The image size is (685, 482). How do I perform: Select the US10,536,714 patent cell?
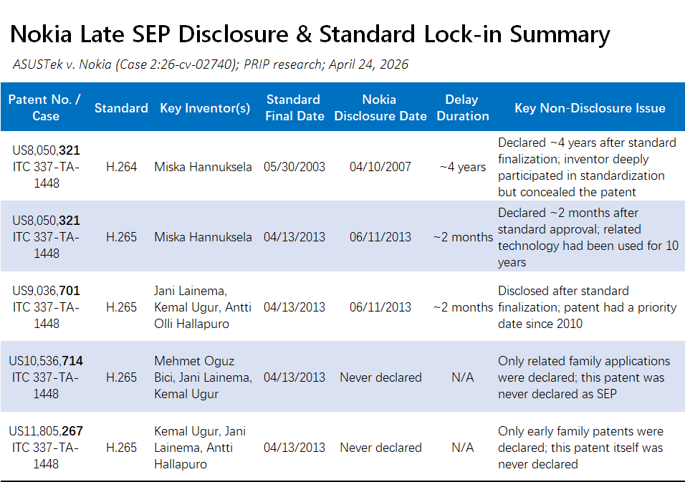pyautogui.click(x=46, y=377)
